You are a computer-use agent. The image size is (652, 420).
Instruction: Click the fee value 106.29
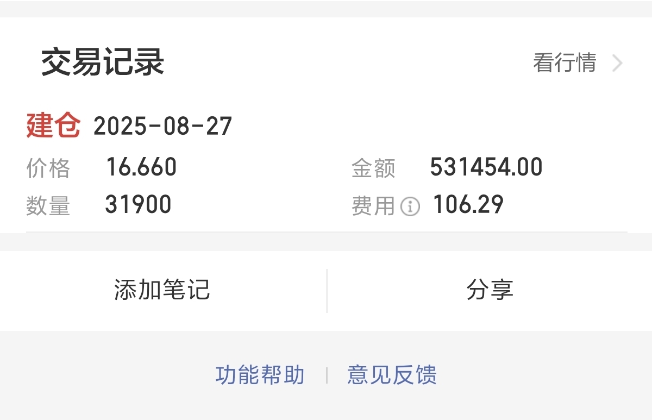(x=468, y=205)
